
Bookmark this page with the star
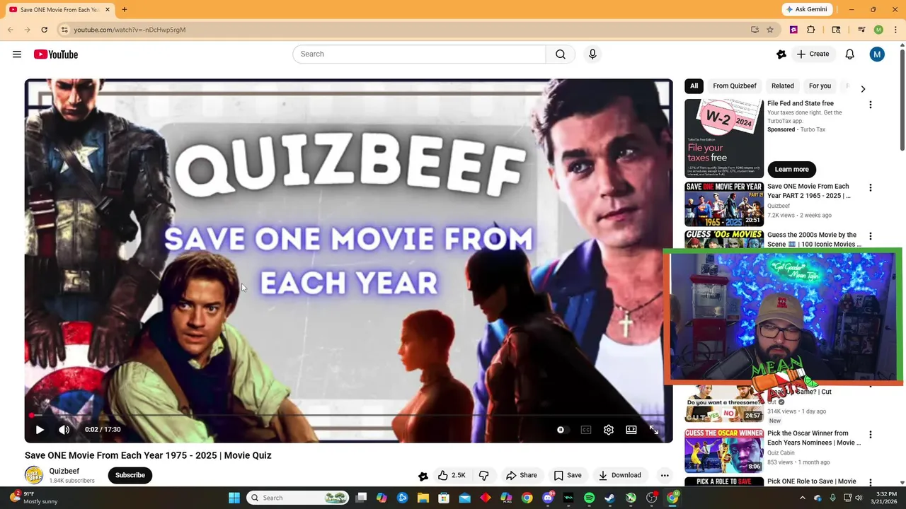click(770, 30)
